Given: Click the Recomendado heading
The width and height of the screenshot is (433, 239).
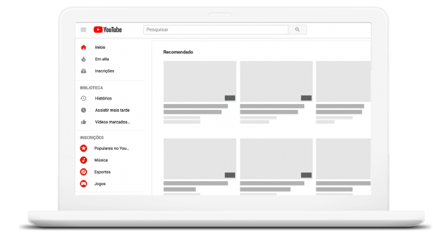Looking at the screenshot, I should [178, 52].
